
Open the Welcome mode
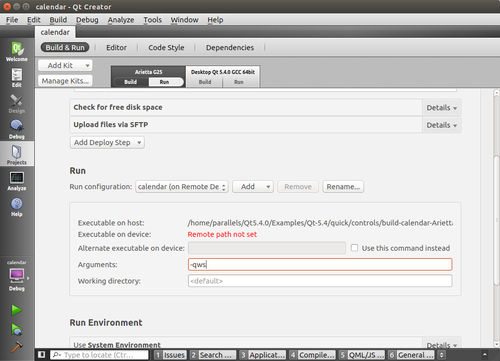pos(17,52)
